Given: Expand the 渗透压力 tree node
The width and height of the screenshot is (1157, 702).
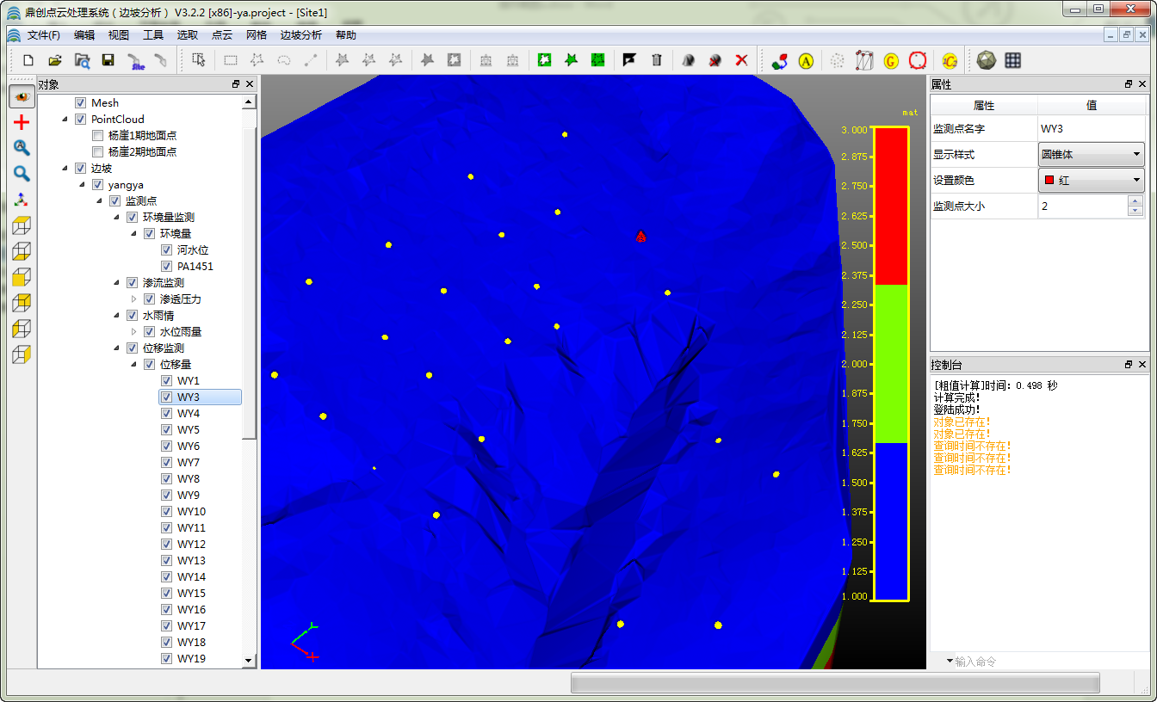Looking at the screenshot, I should [x=133, y=299].
